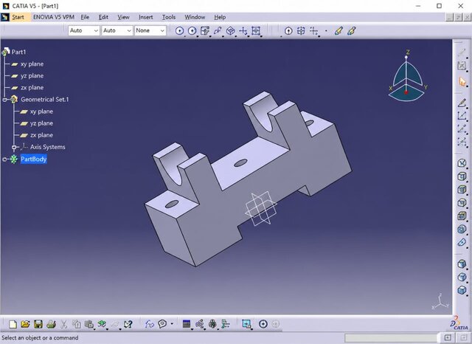Screen dimensions: 472x344
Task: Click the capture selection rectangle icon
Action: (246, 324)
